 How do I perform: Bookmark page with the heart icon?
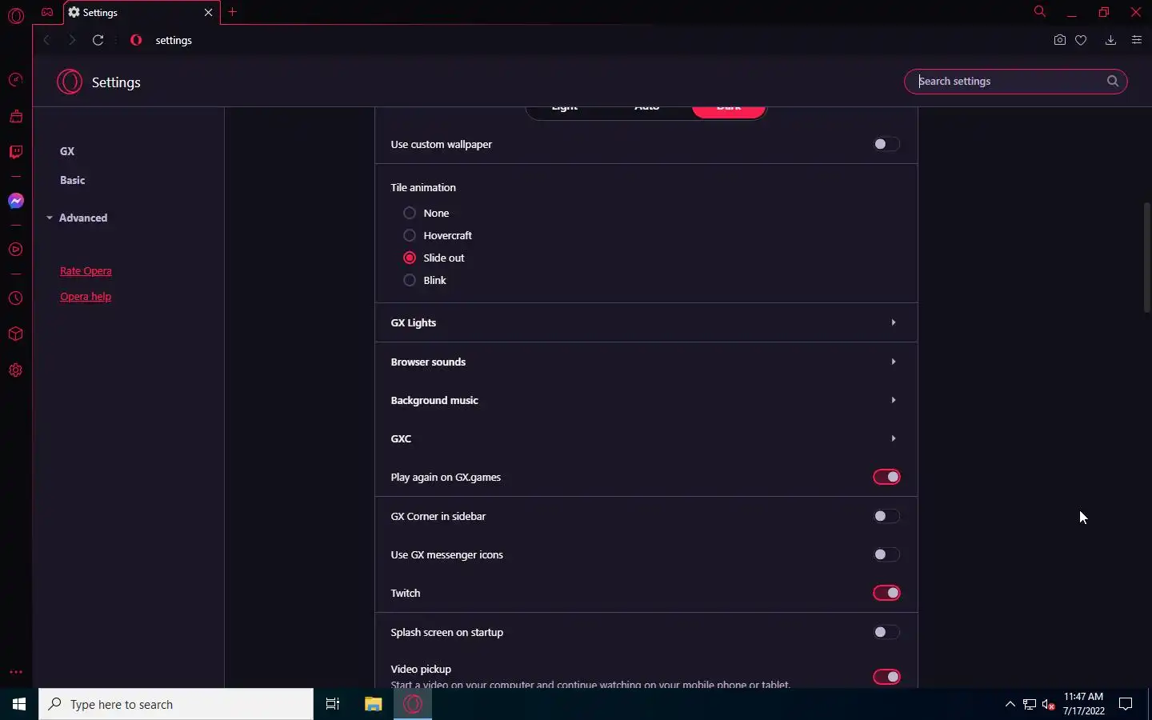click(x=1081, y=40)
